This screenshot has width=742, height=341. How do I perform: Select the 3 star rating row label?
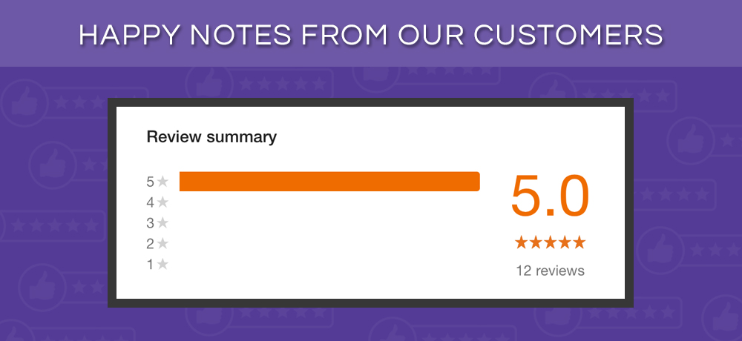click(x=157, y=222)
